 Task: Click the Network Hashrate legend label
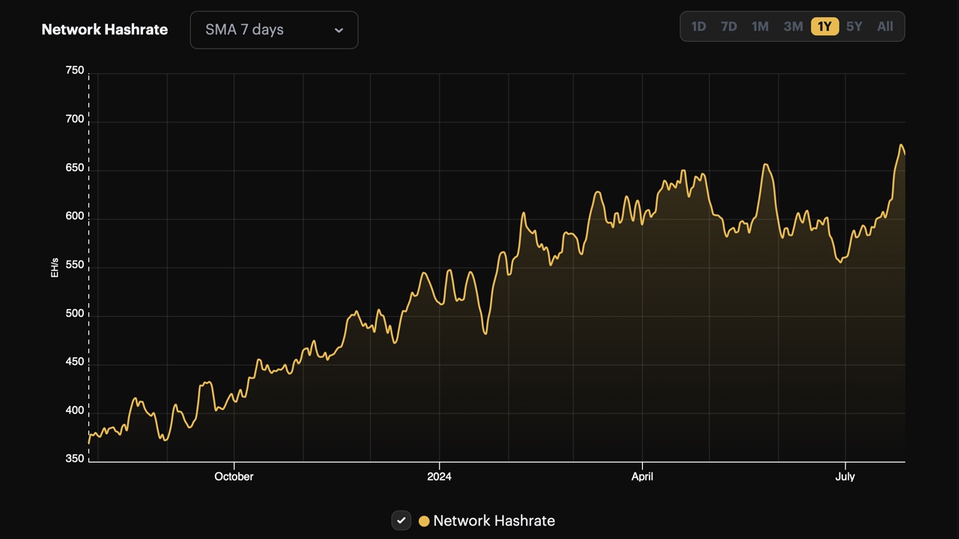pos(494,520)
